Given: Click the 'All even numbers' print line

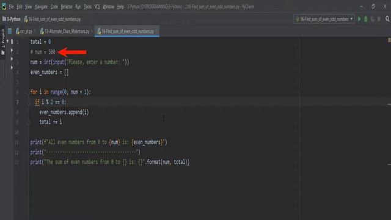Looking at the screenshot, I should 99,142.
